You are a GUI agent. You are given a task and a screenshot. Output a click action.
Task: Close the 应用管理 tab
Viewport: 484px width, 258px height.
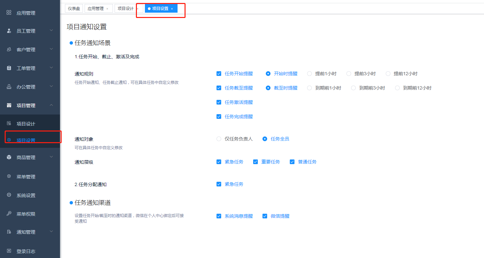107,9
